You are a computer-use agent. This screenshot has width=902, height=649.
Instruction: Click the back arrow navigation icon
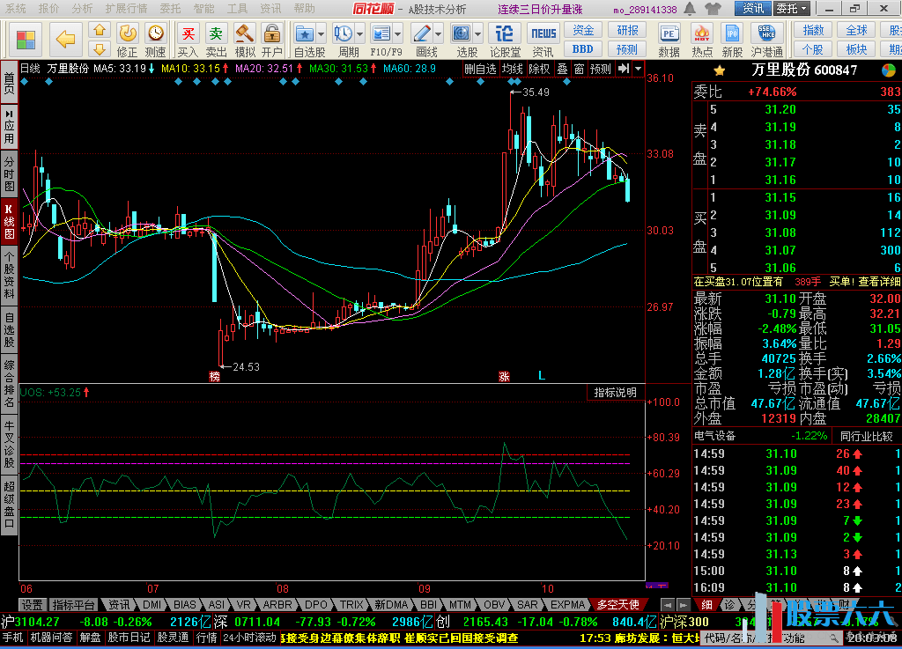click(65, 39)
